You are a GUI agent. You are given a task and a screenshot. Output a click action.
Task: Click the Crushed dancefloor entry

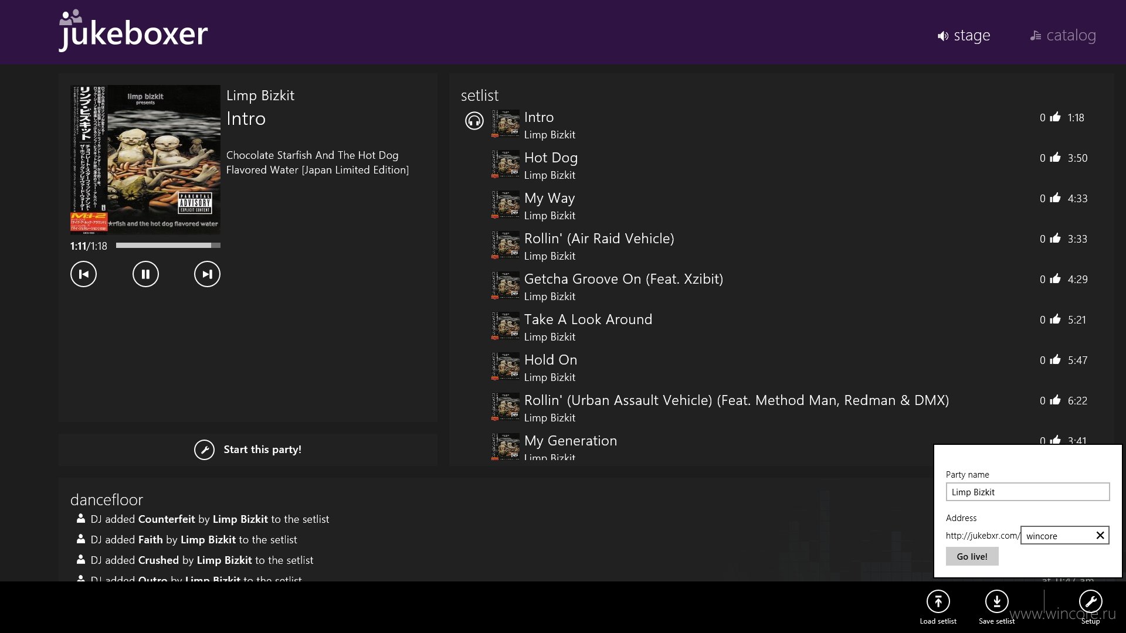tap(195, 560)
